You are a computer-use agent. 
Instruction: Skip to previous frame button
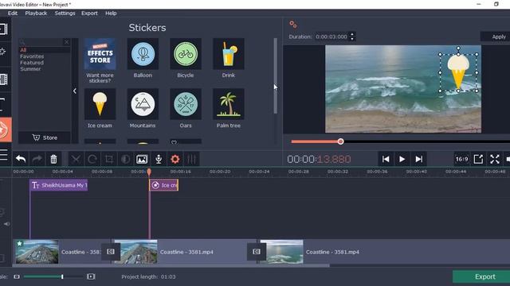coord(386,159)
